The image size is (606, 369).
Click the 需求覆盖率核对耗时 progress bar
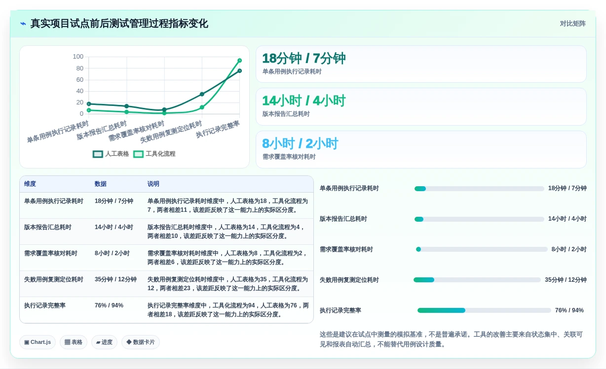click(x=482, y=249)
